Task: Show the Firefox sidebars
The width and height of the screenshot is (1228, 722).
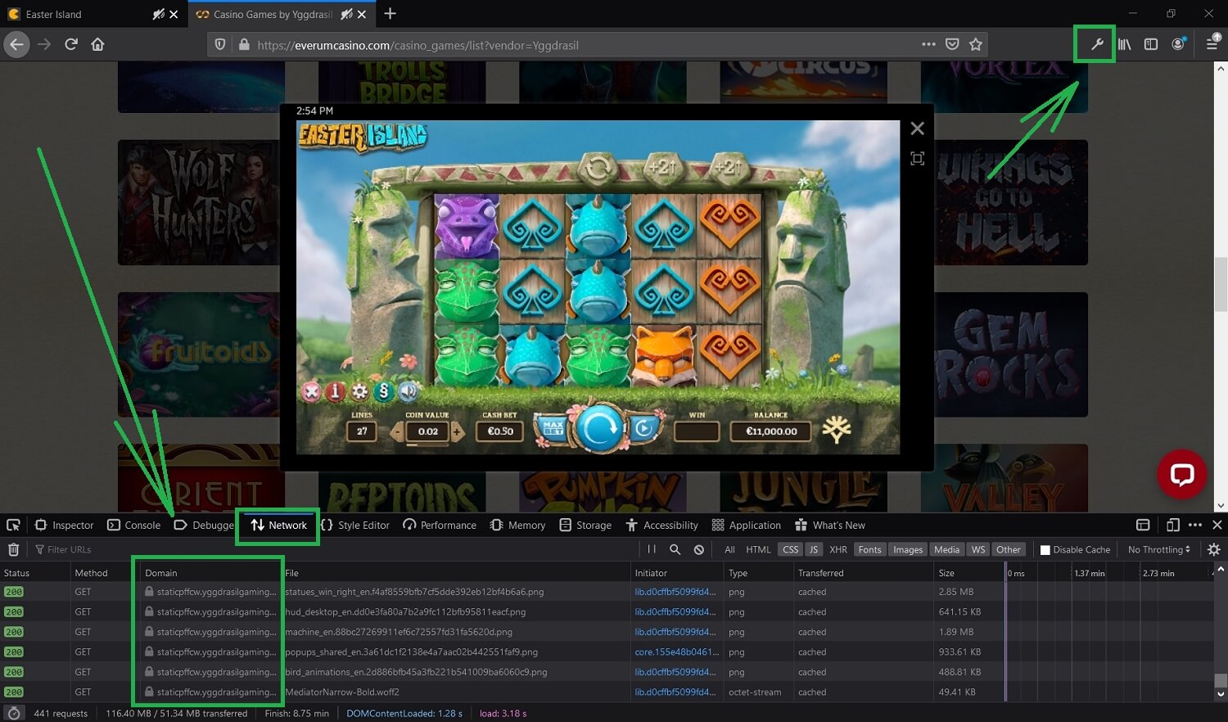Action: pyautogui.click(x=1151, y=44)
